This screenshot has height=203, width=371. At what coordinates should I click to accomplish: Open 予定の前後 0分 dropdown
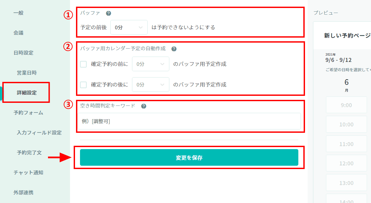tap(129, 27)
